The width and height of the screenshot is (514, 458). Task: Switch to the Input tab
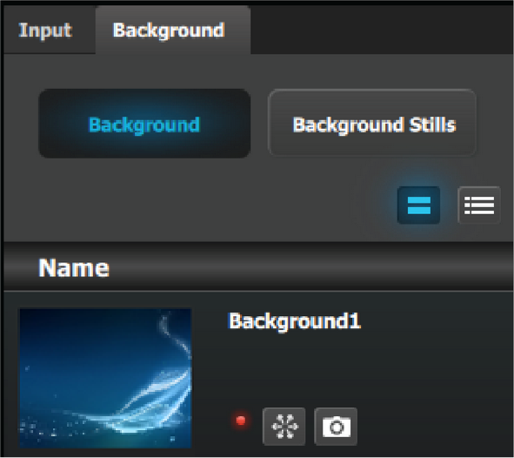point(45,30)
